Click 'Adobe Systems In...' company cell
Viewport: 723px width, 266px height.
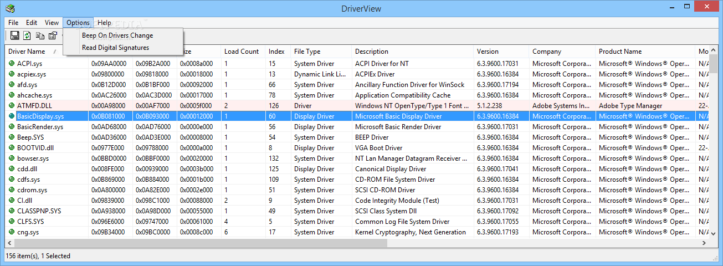pos(561,106)
